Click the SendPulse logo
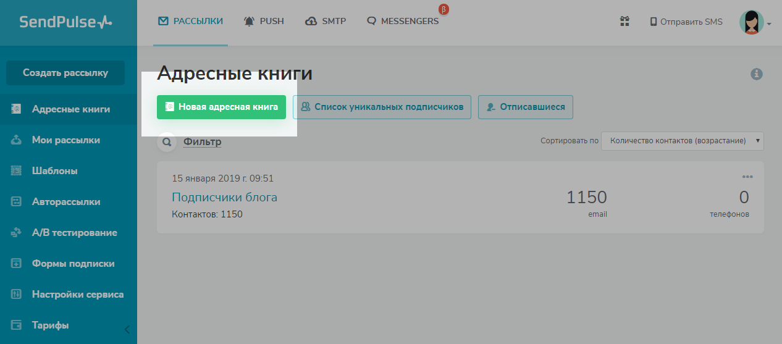 pos(65,22)
